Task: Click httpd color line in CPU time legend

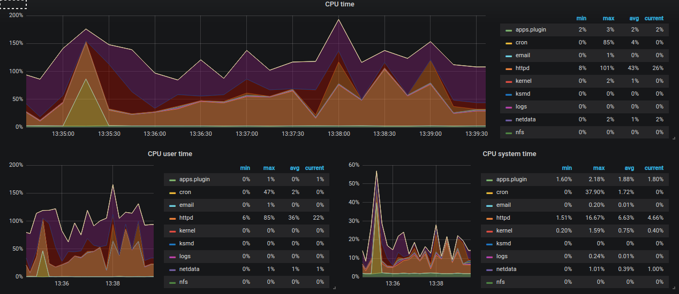Action: tap(509, 68)
